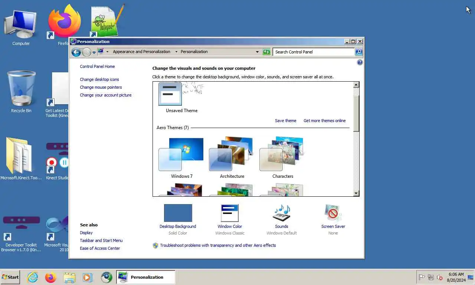Screen dimensions: 475x285
Task: Expand dropdown arrow before Appearance and Personalization
Action: (108, 52)
